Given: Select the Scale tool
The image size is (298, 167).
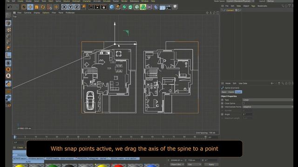Looking at the screenshot, I should coord(36,7).
